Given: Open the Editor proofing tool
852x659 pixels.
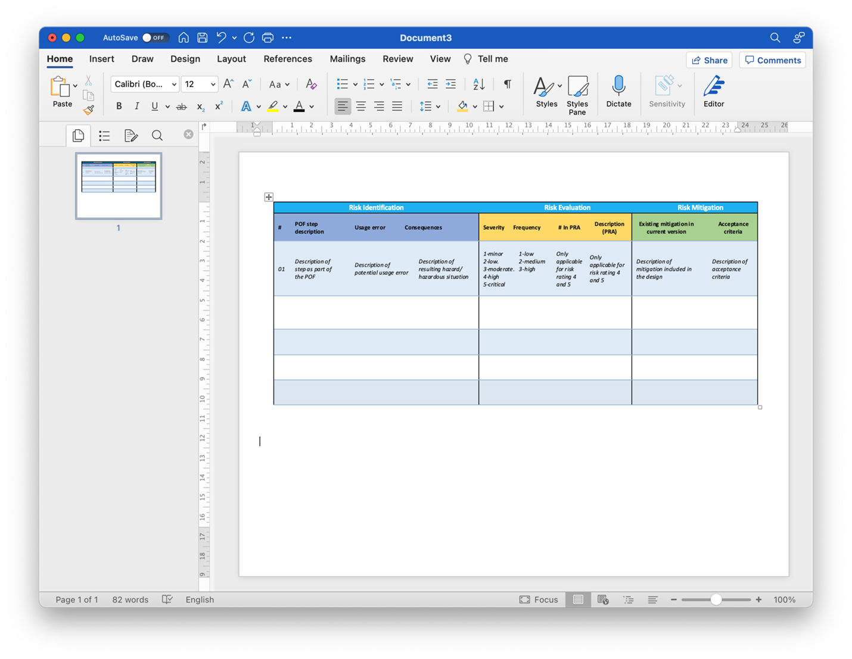Looking at the screenshot, I should 714,92.
